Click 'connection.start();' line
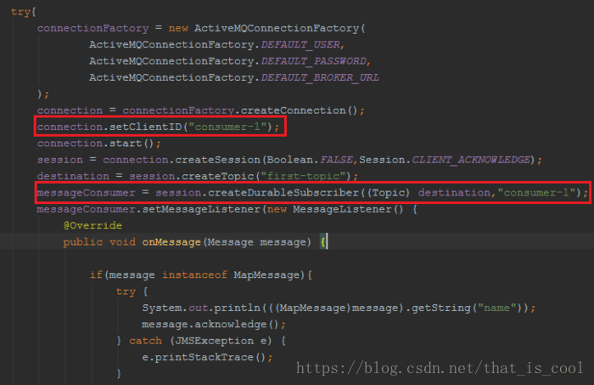 point(99,144)
